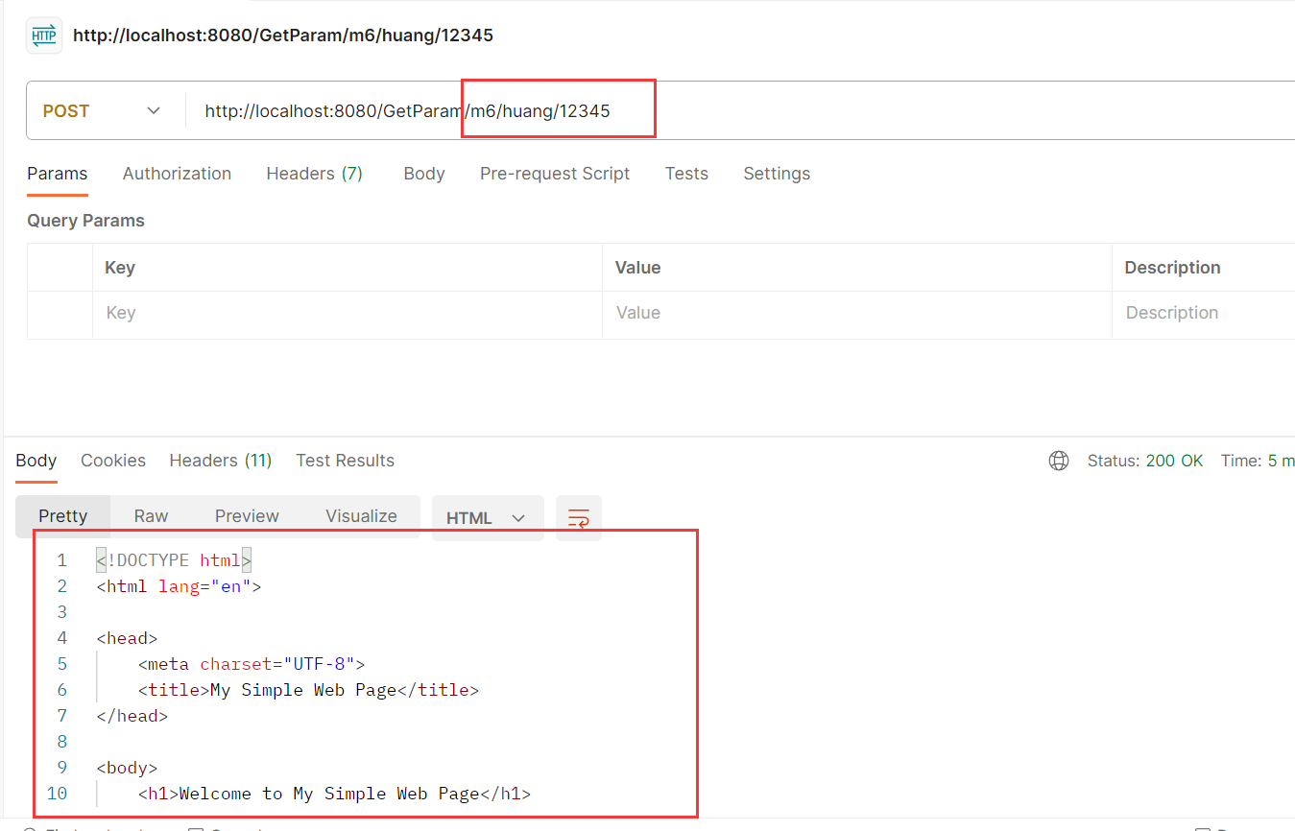1295x831 pixels.
Task: Click the meta charset="UTF-8" line
Action: point(252,664)
